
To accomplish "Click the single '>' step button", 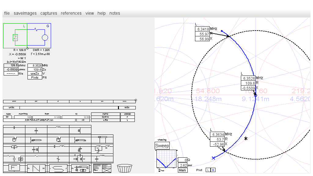I will click(80, 101).
